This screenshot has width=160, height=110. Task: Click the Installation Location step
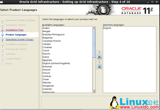point(16,44)
